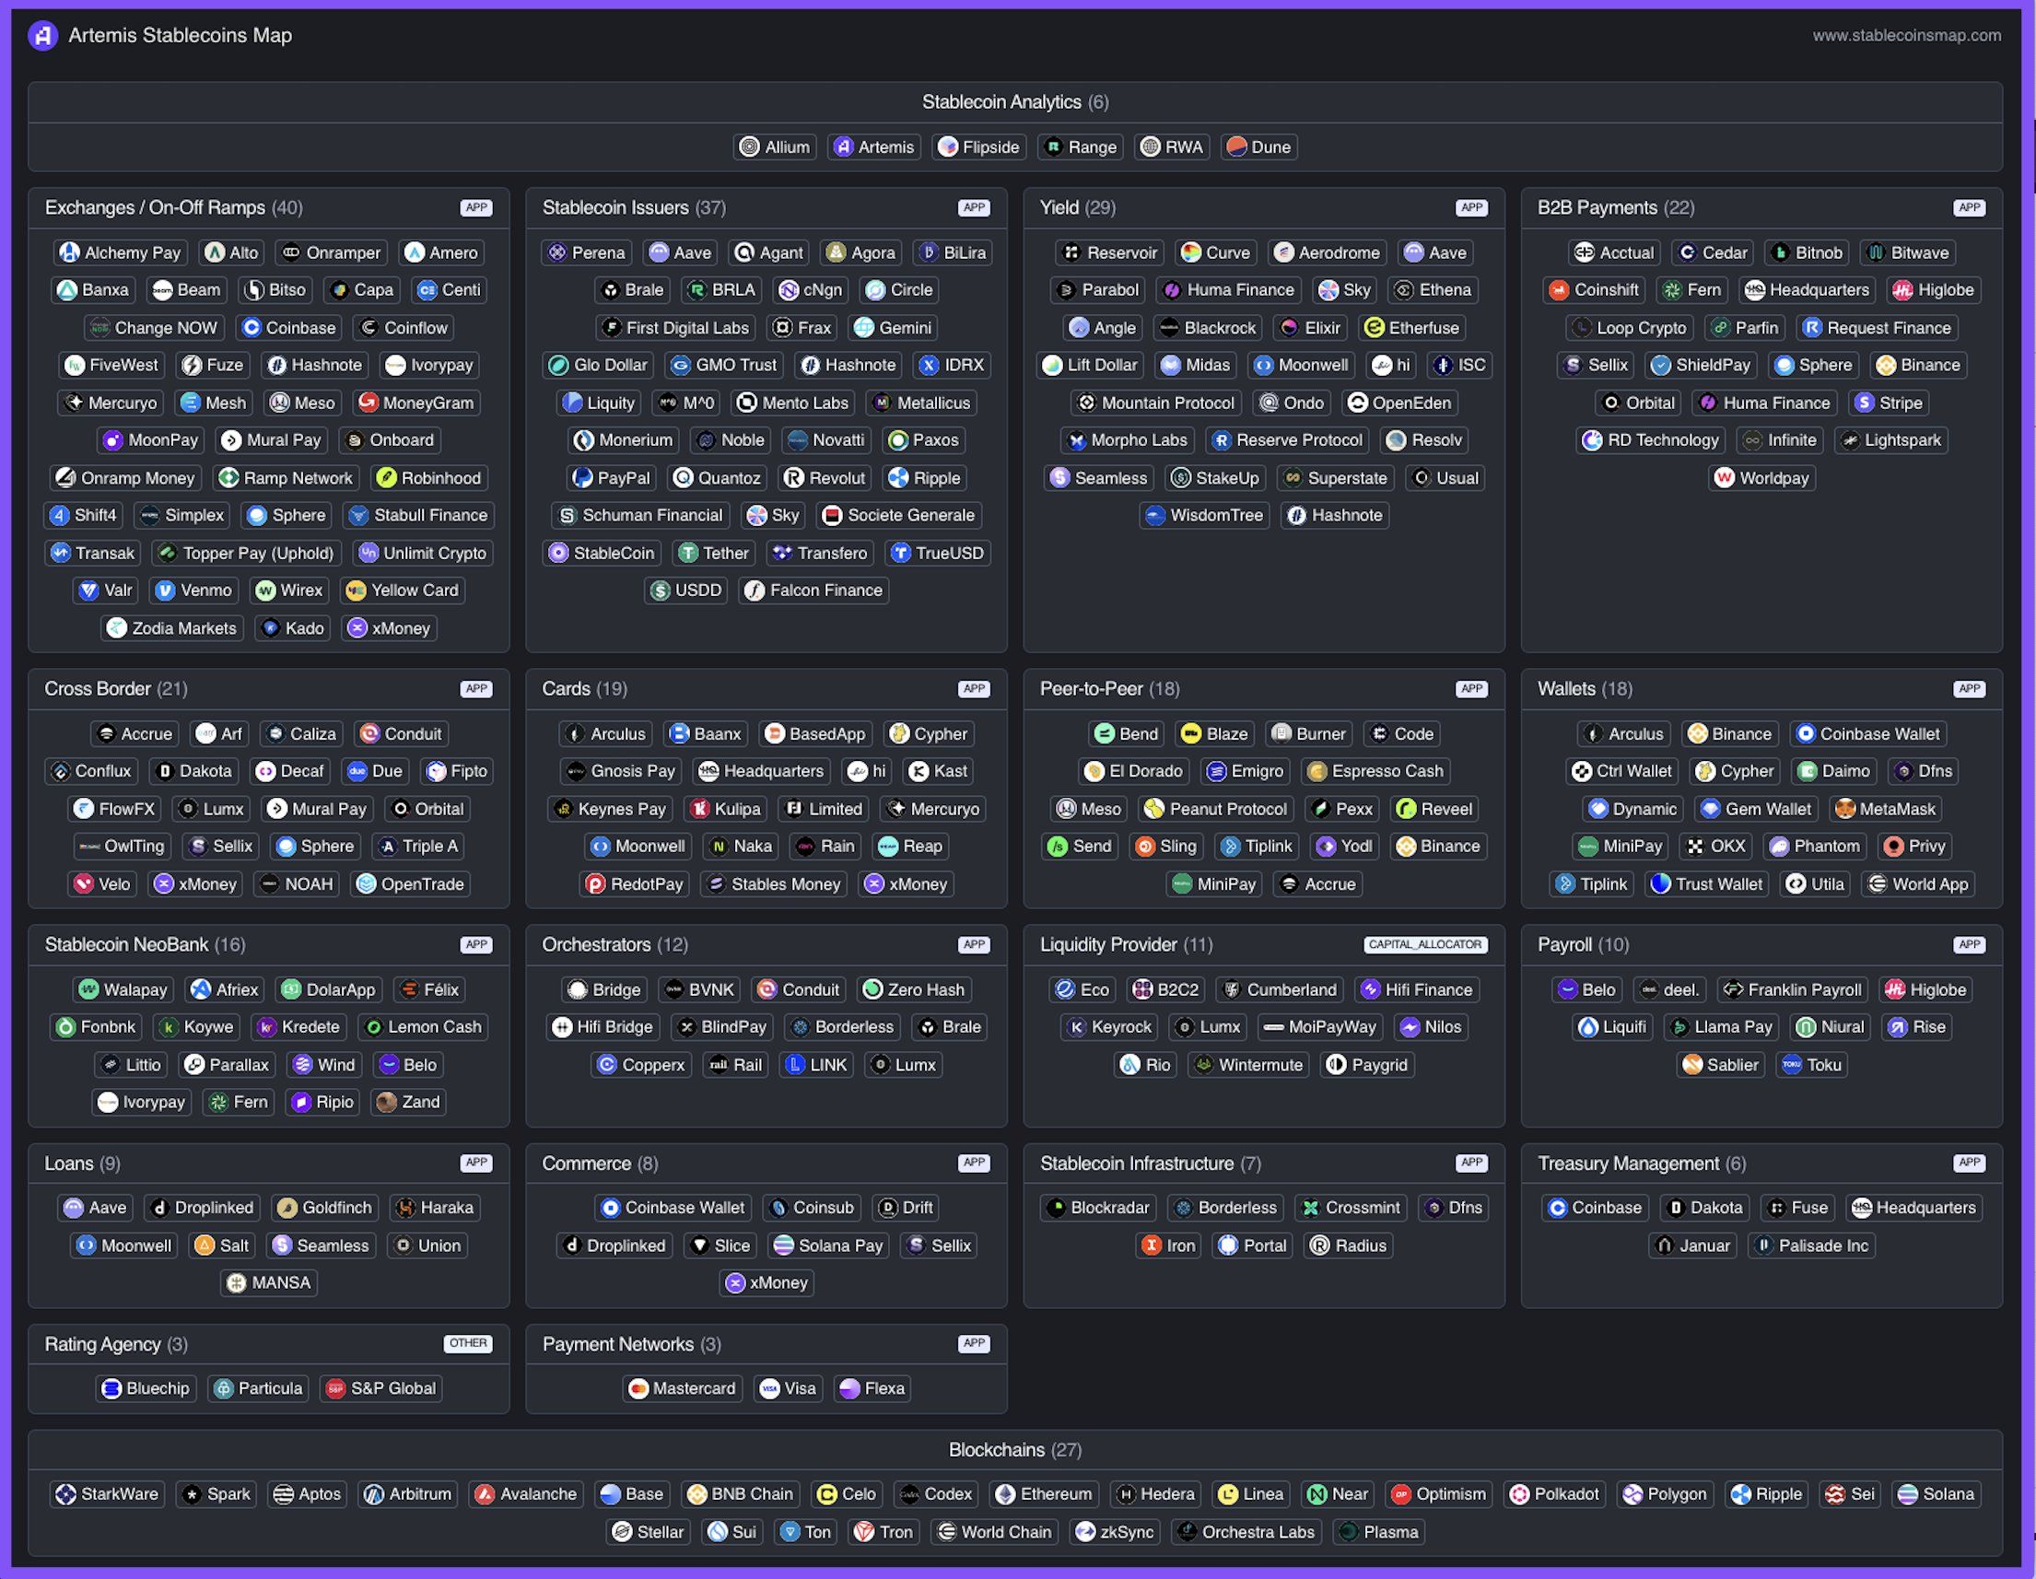Select the PayPal logo icon
This screenshot has width=2036, height=1579.
[x=582, y=478]
